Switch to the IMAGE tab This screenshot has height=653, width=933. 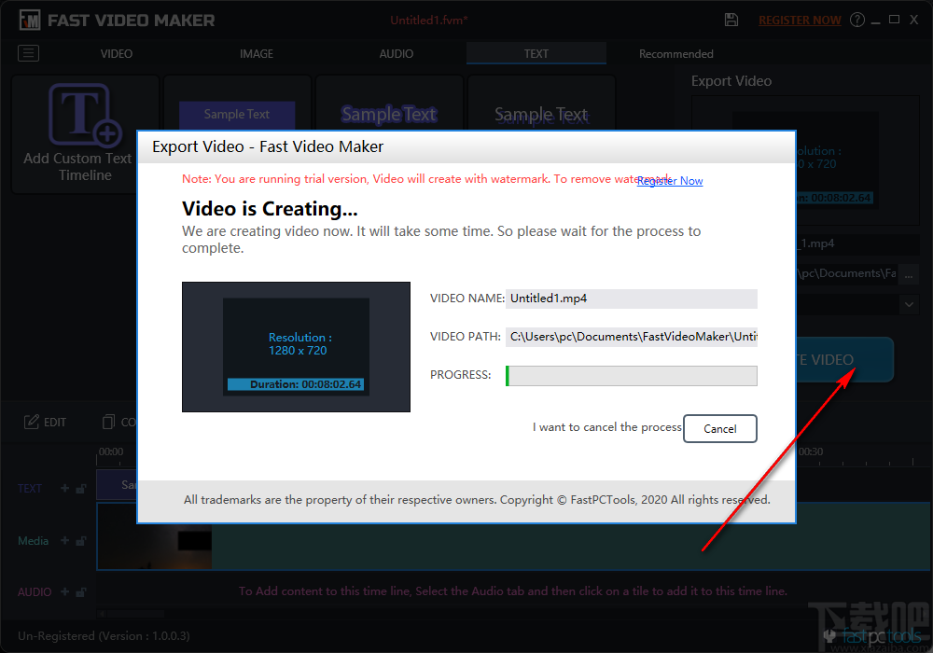(x=257, y=53)
